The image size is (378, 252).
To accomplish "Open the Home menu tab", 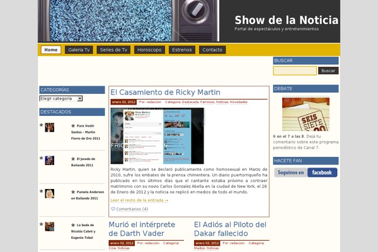I will click(51, 50).
